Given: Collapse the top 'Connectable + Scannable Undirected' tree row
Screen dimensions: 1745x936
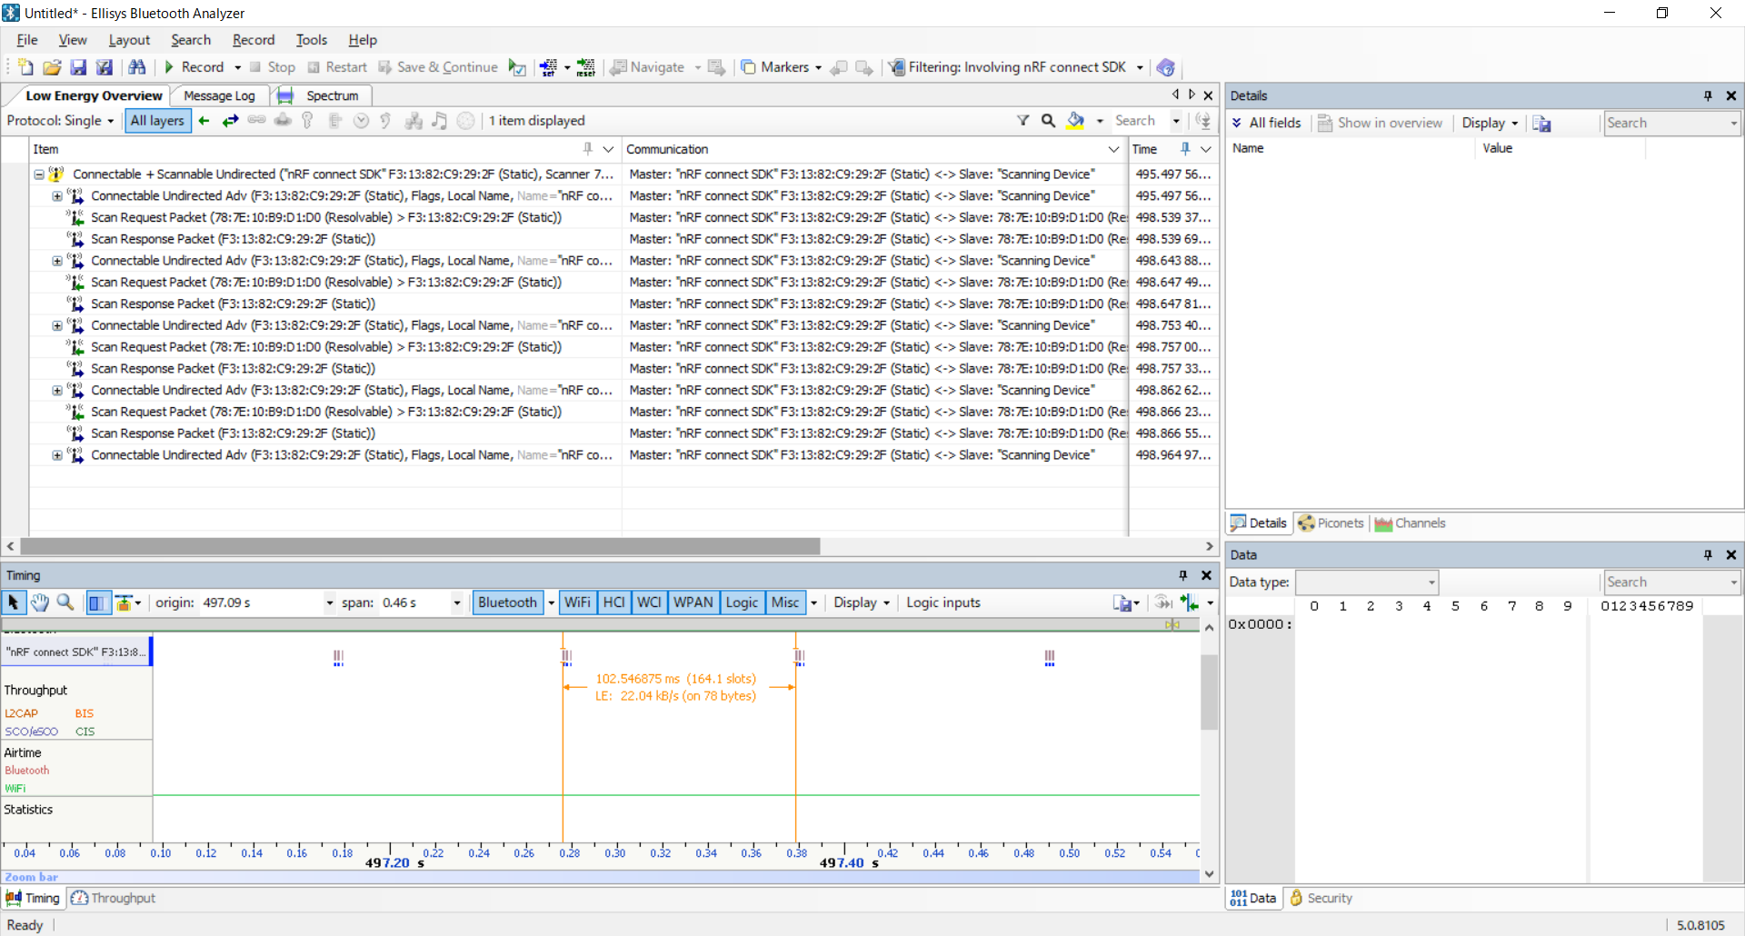Looking at the screenshot, I should (x=39, y=174).
